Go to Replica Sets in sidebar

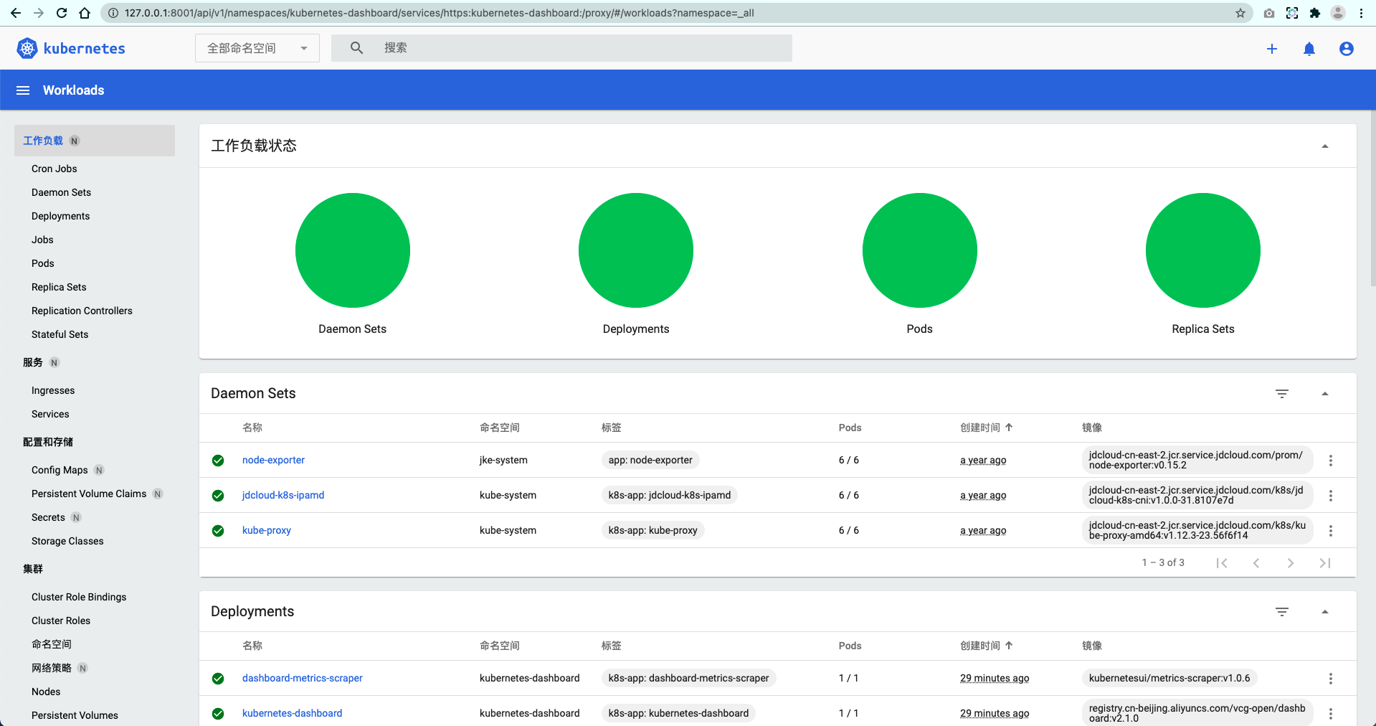pos(59,287)
